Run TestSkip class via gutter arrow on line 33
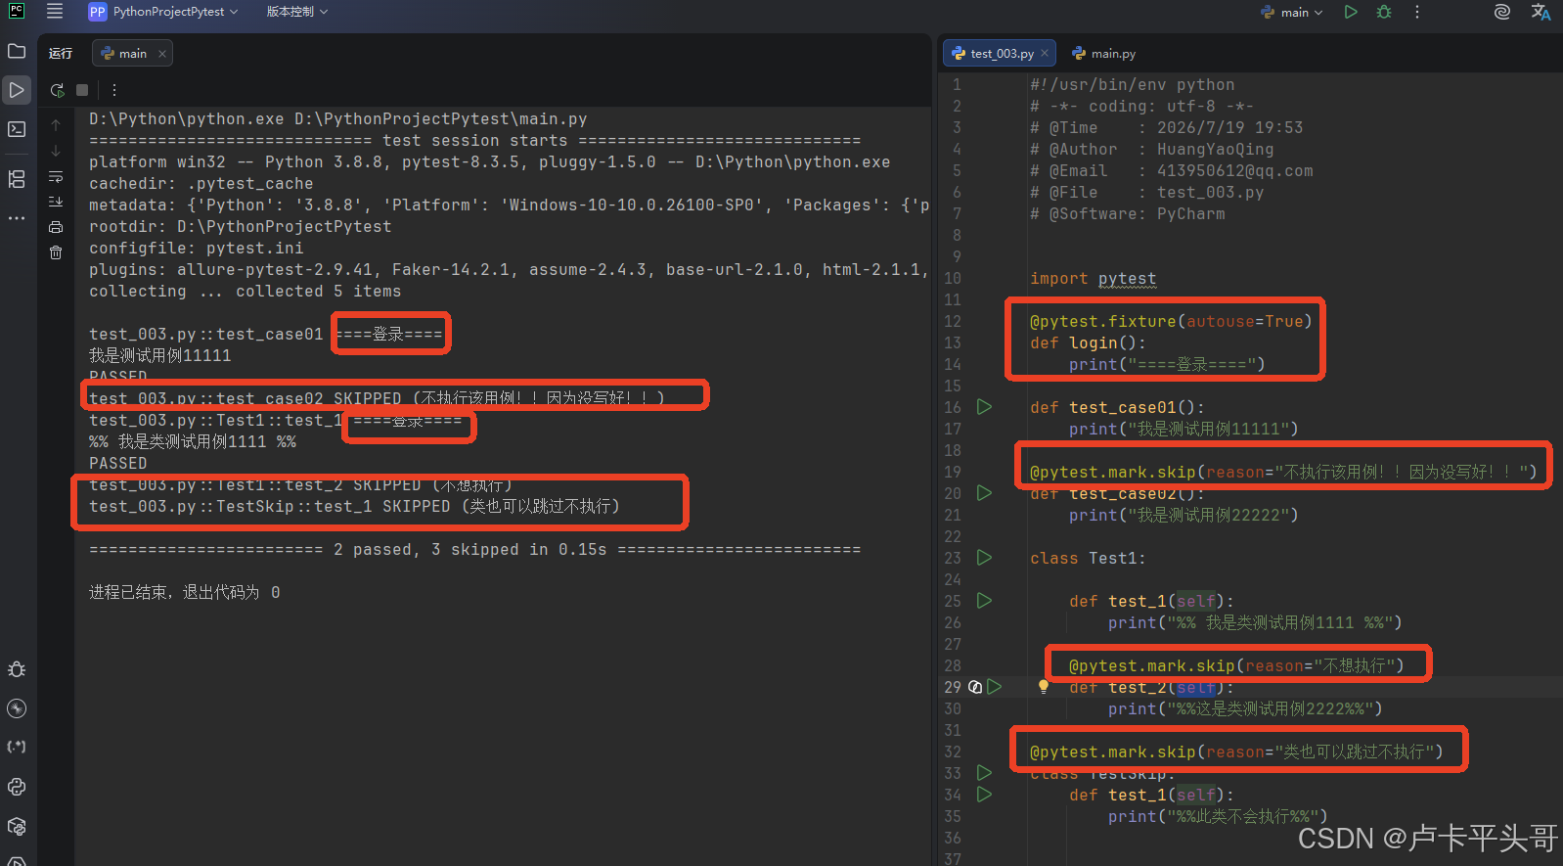 (x=985, y=773)
